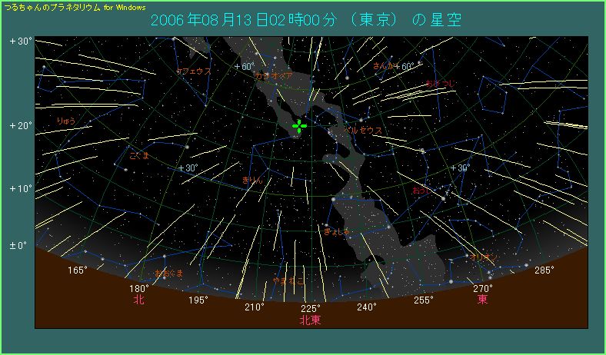Click the 285° azimuth label
Image resolution: width=606 pixels, height=355 pixels.
tap(544, 270)
